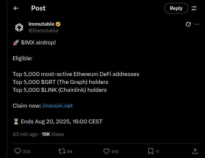Screen dimensions: 205x158
Task: Like the post with heart icon
Action: coord(106,151)
